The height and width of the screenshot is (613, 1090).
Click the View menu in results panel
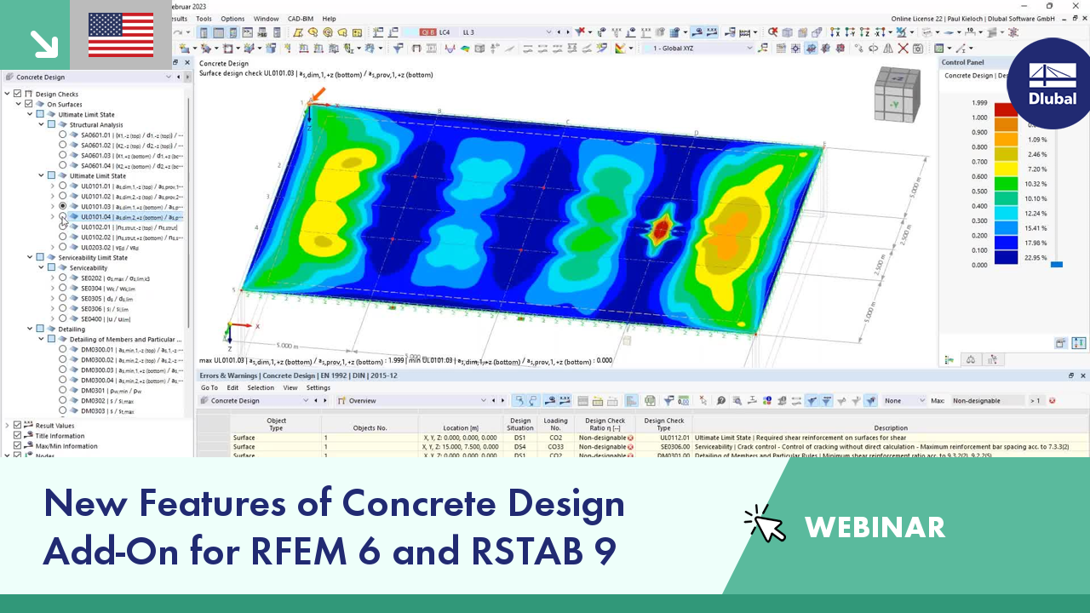point(290,387)
